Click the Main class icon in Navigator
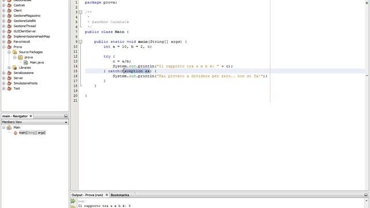Viewport: 370px width, 208px height. coord(9,127)
